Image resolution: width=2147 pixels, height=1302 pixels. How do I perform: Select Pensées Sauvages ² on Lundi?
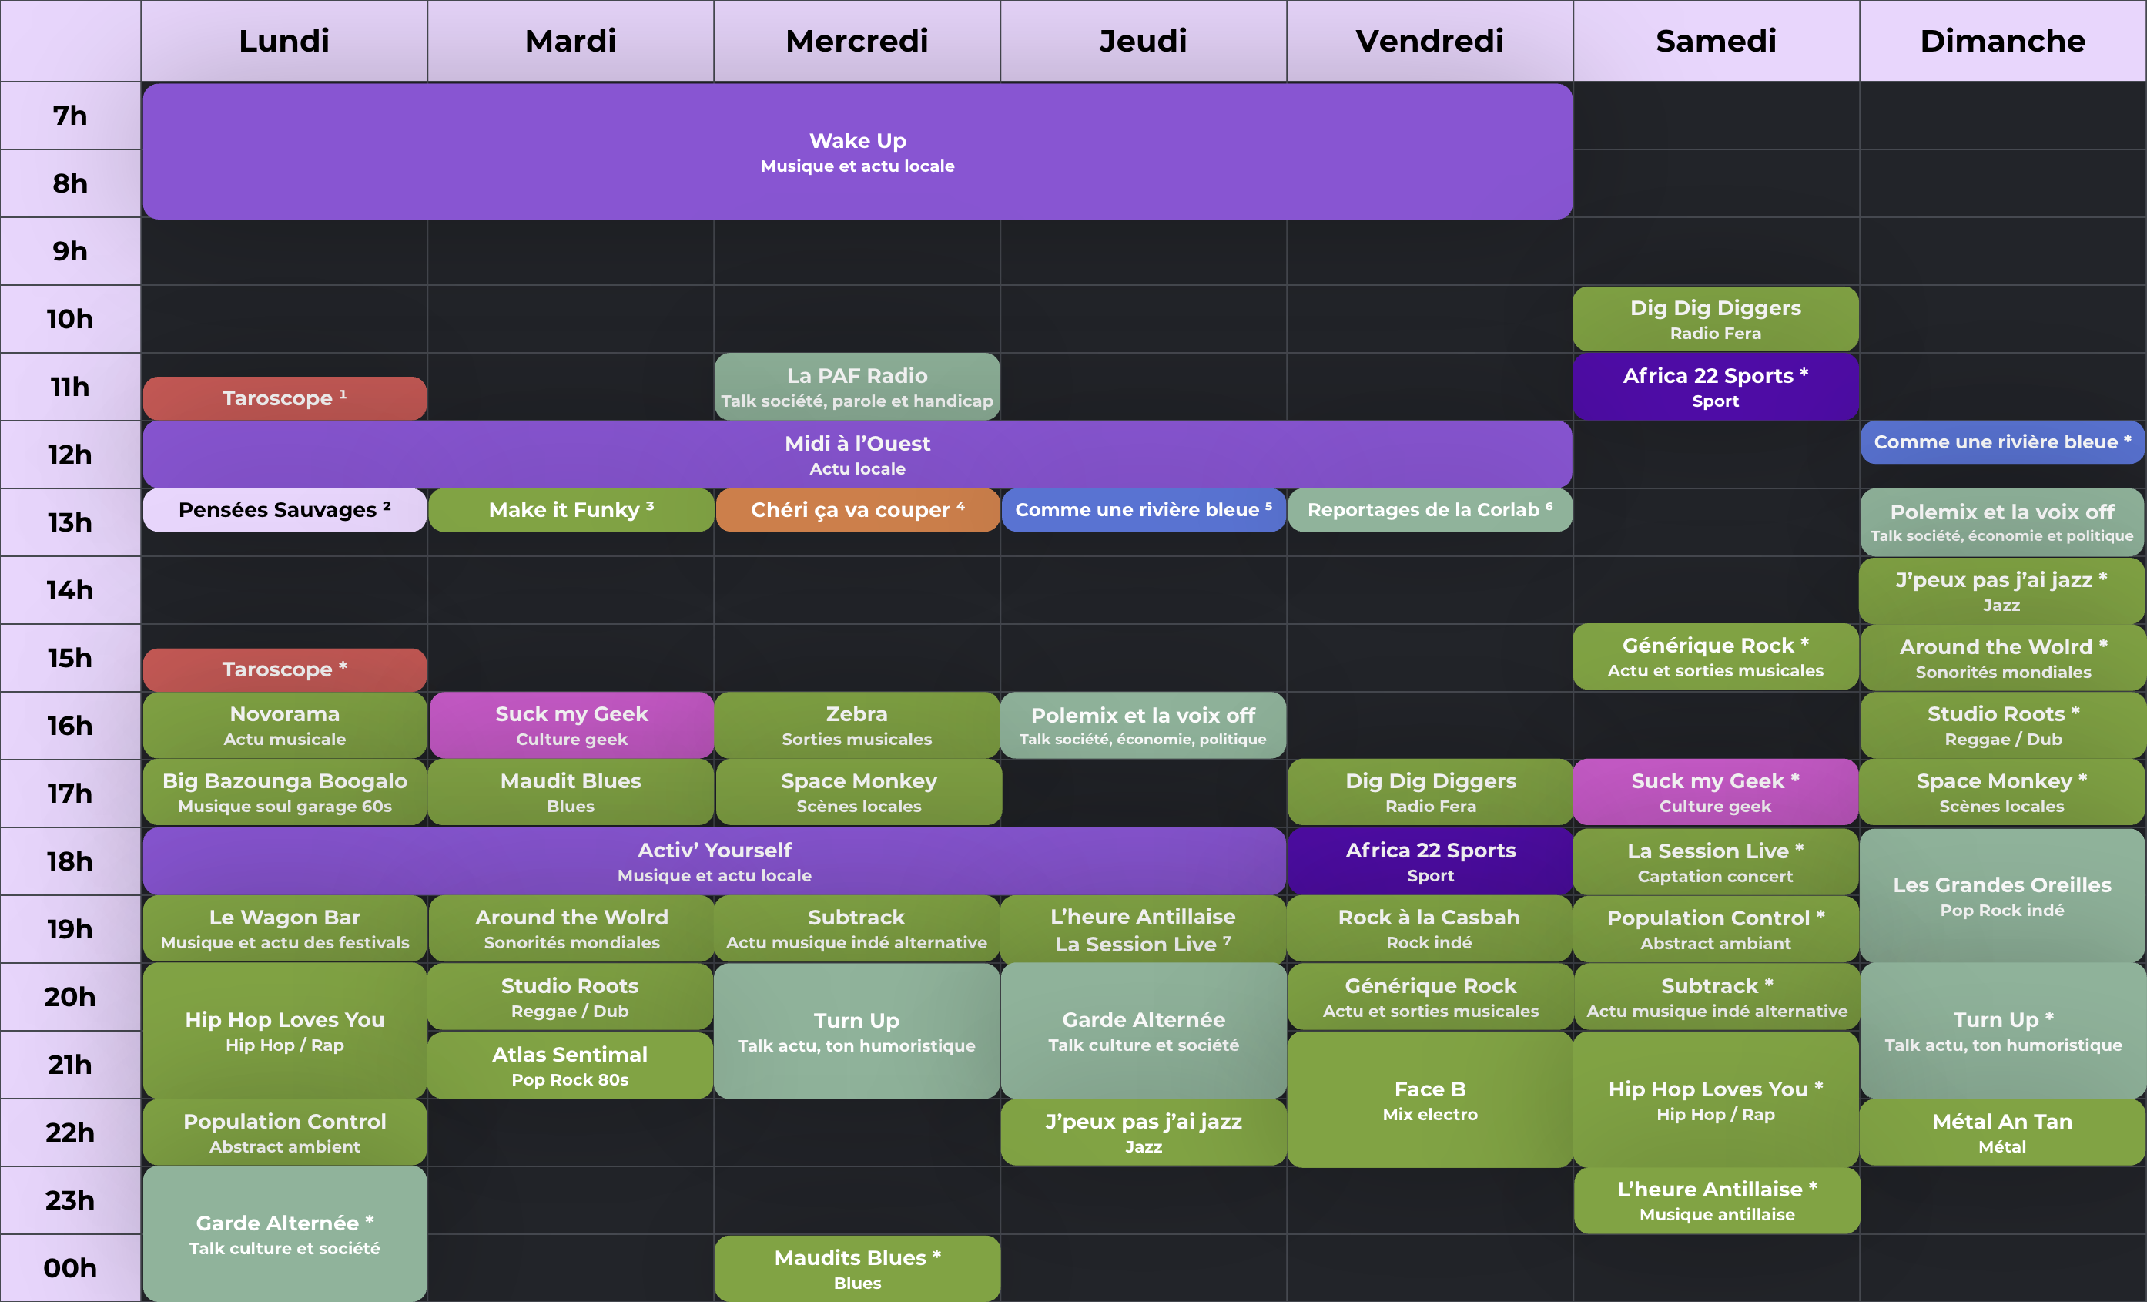[285, 510]
